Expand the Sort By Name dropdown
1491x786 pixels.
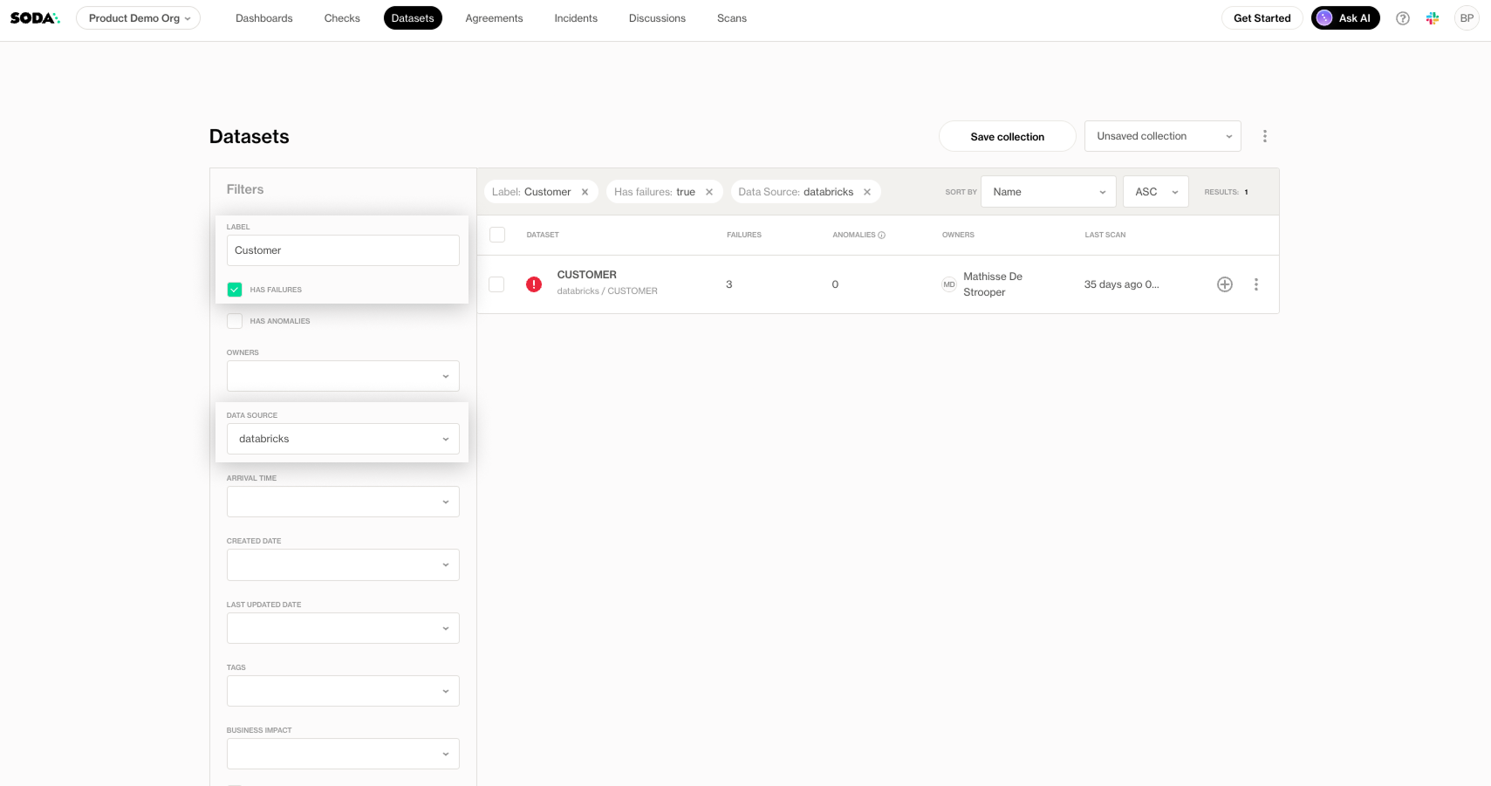(1048, 192)
